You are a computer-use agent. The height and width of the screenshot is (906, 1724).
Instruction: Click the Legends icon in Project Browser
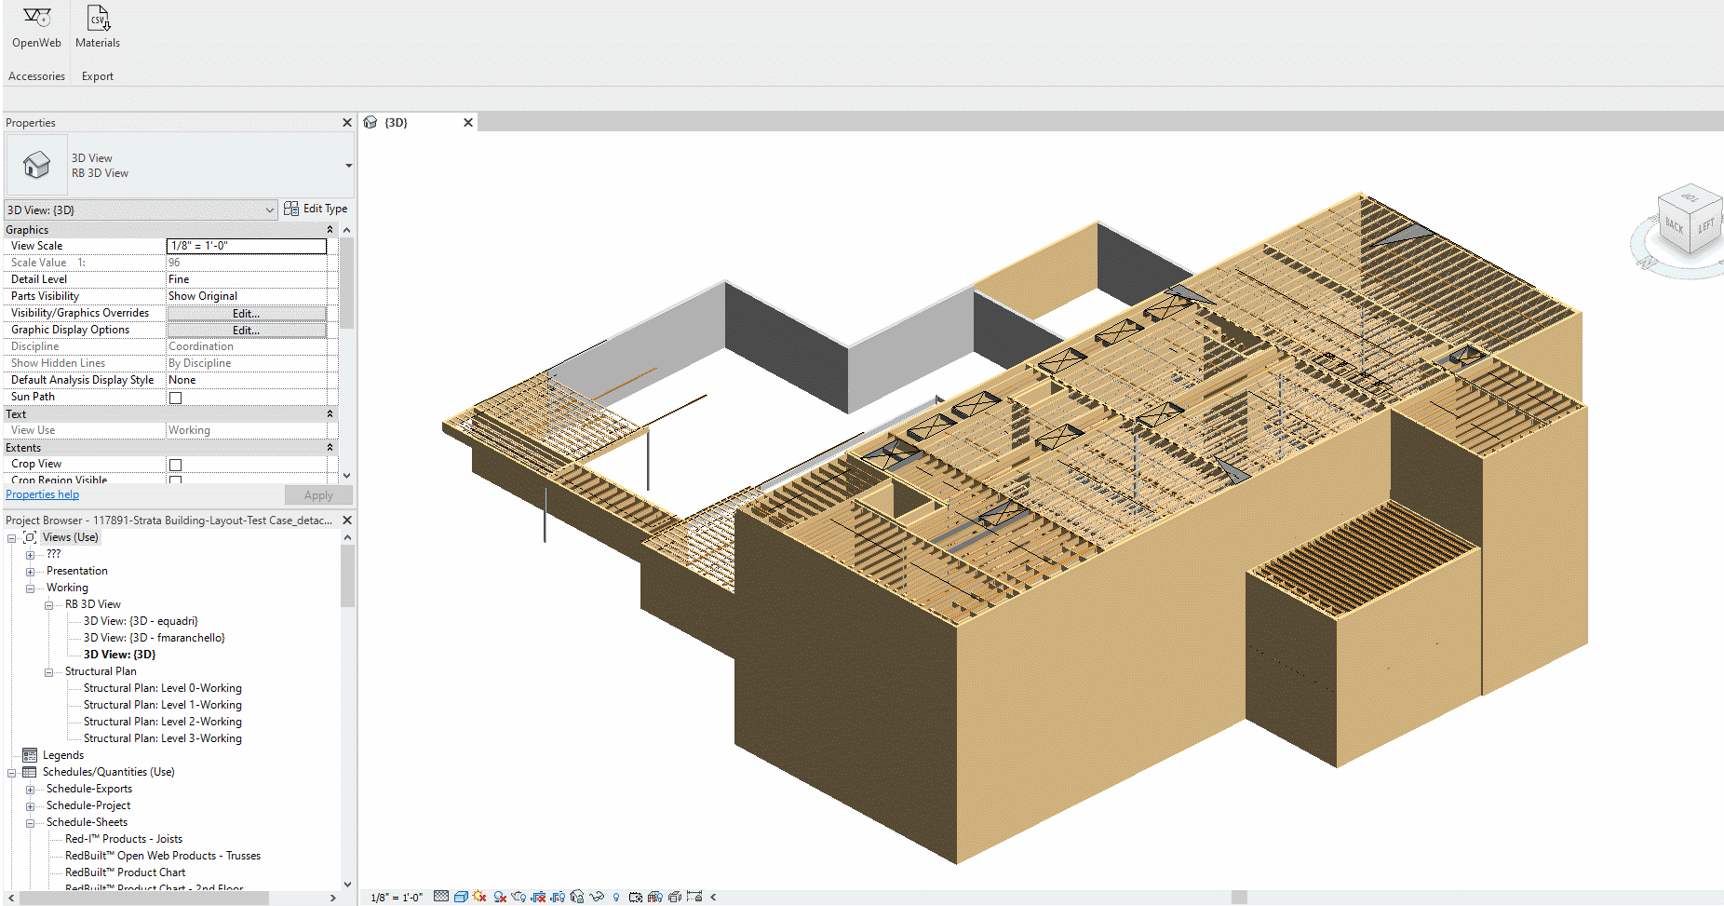(x=30, y=755)
